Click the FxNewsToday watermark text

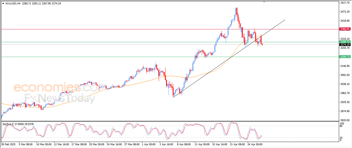(60, 98)
